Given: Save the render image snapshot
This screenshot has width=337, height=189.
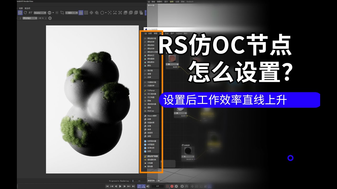Looking at the screenshot, I should (126, 13).
